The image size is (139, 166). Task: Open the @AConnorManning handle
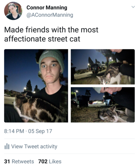point(50,15)
